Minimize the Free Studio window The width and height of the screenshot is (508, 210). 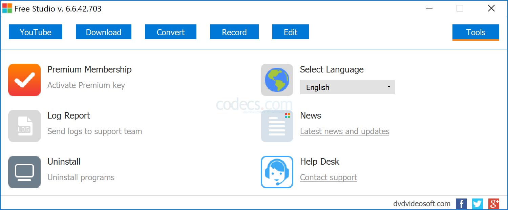pyautogui.click(x=429, y=8)
